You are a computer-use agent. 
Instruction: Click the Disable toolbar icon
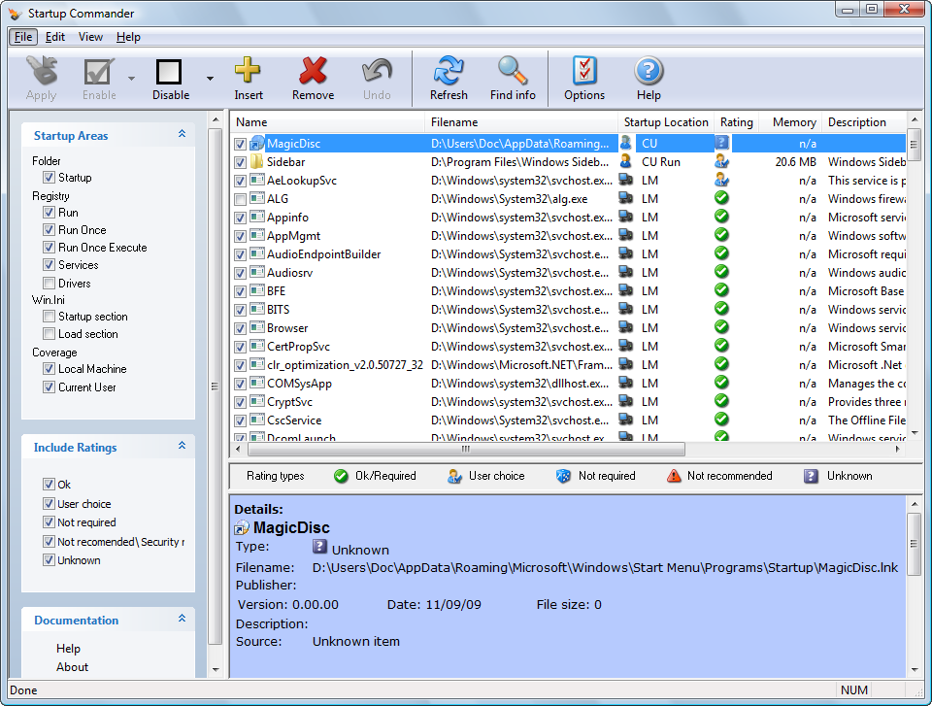(x=170, y=72)
